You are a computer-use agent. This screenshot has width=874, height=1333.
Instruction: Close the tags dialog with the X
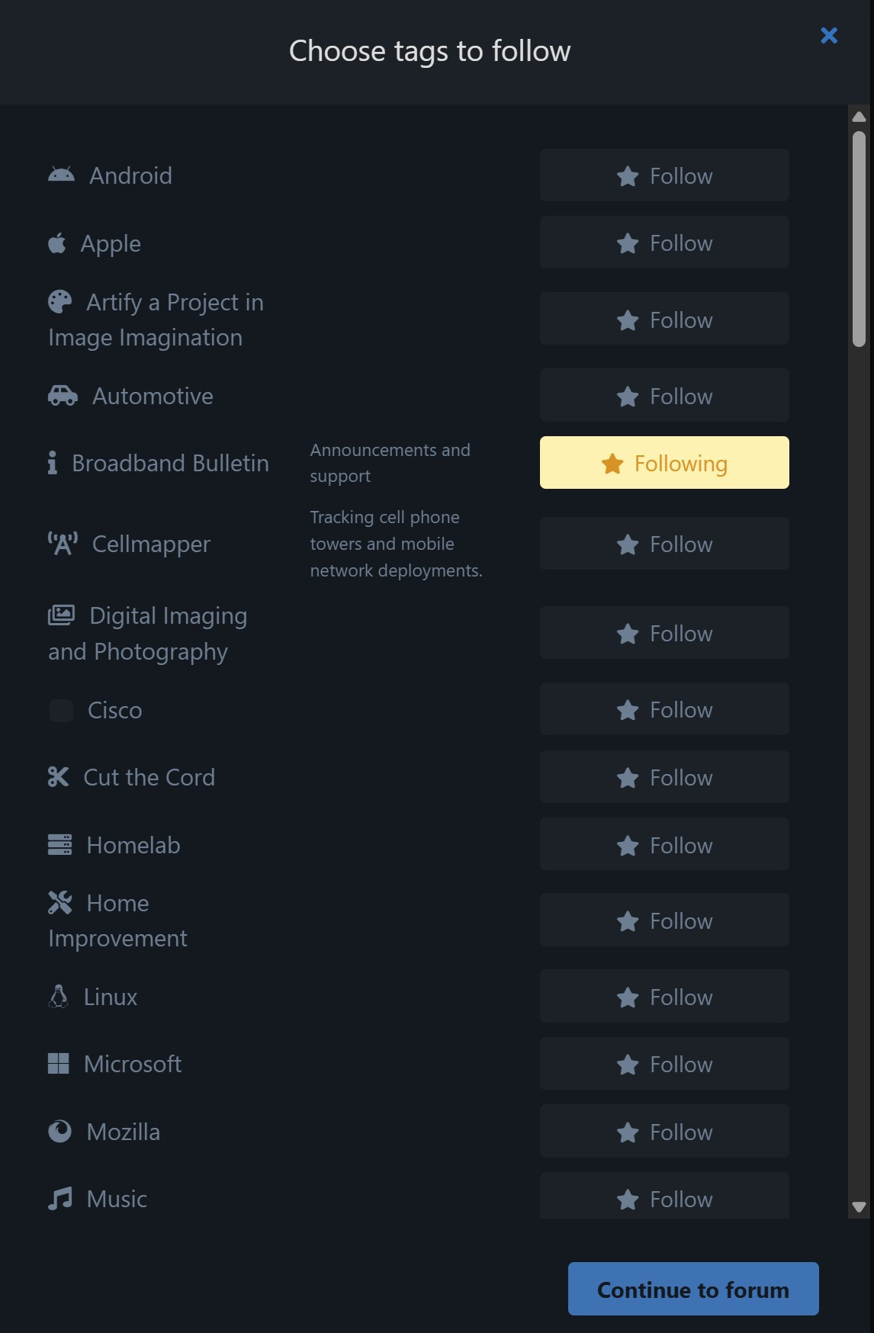[829, 35]
